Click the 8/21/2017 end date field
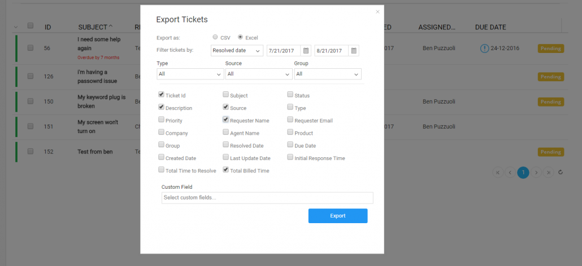 [332, 50]
